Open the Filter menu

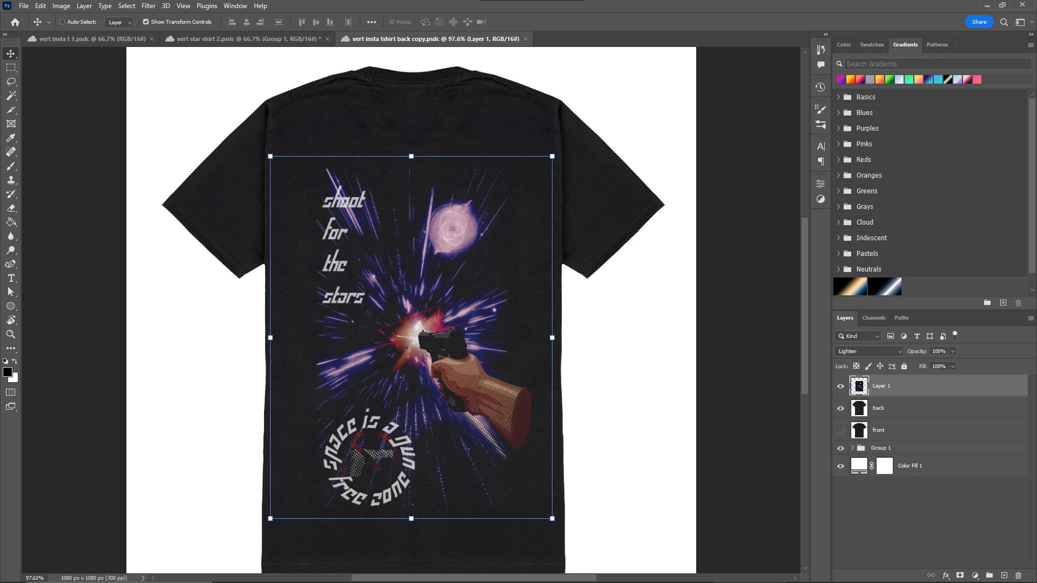[x=148, y=6]
